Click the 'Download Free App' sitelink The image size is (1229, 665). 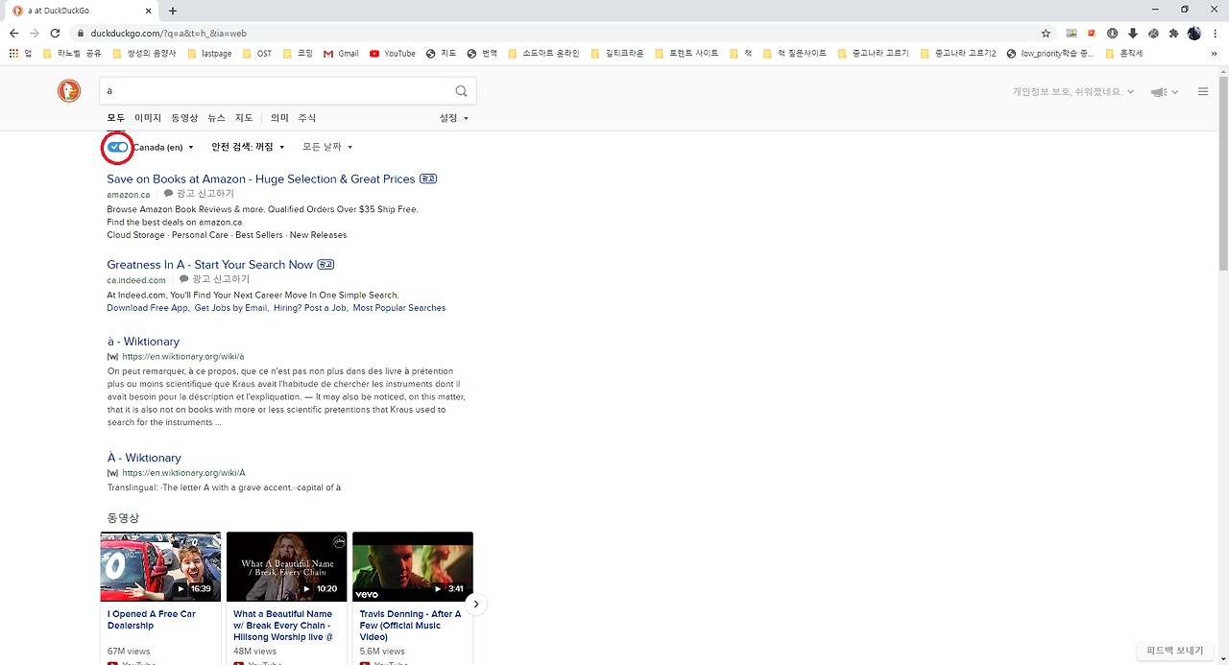pyautogui.click(x=148, y=308)
